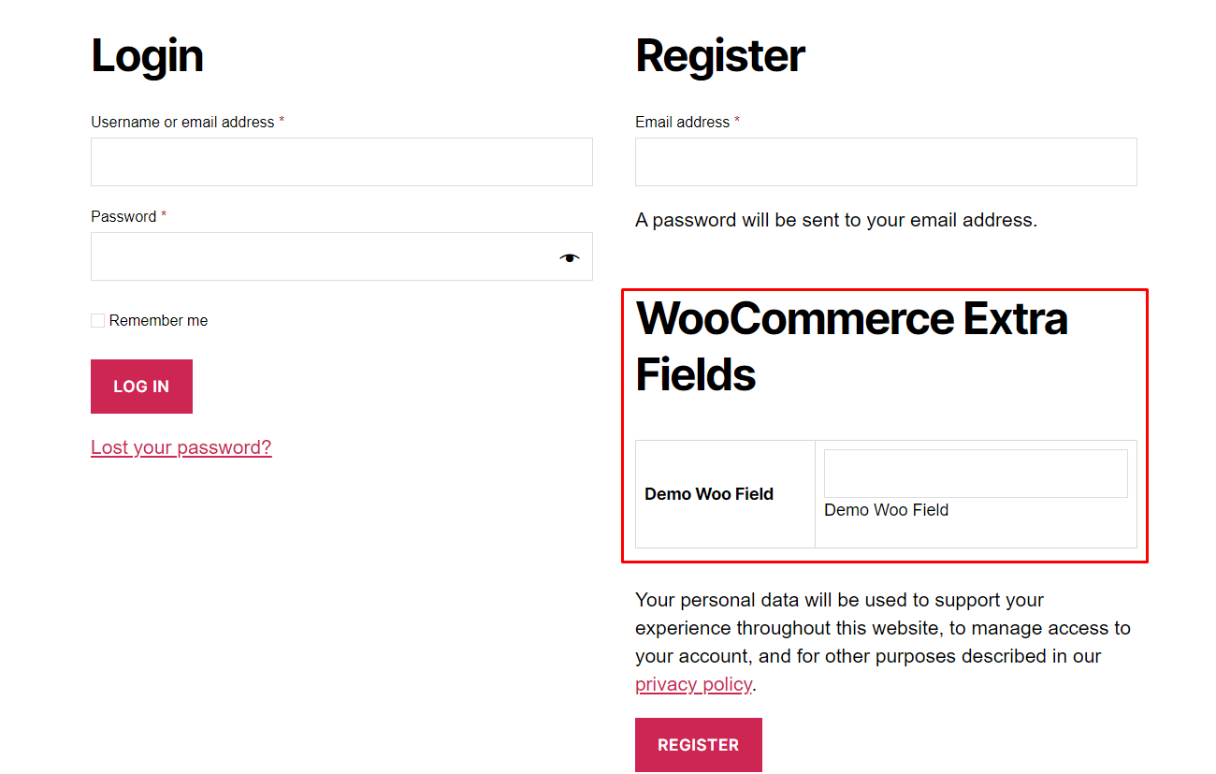This screenshot has height=774, width=1216.
Task: Focus the Username or email address field
Action: pos(341,162)
